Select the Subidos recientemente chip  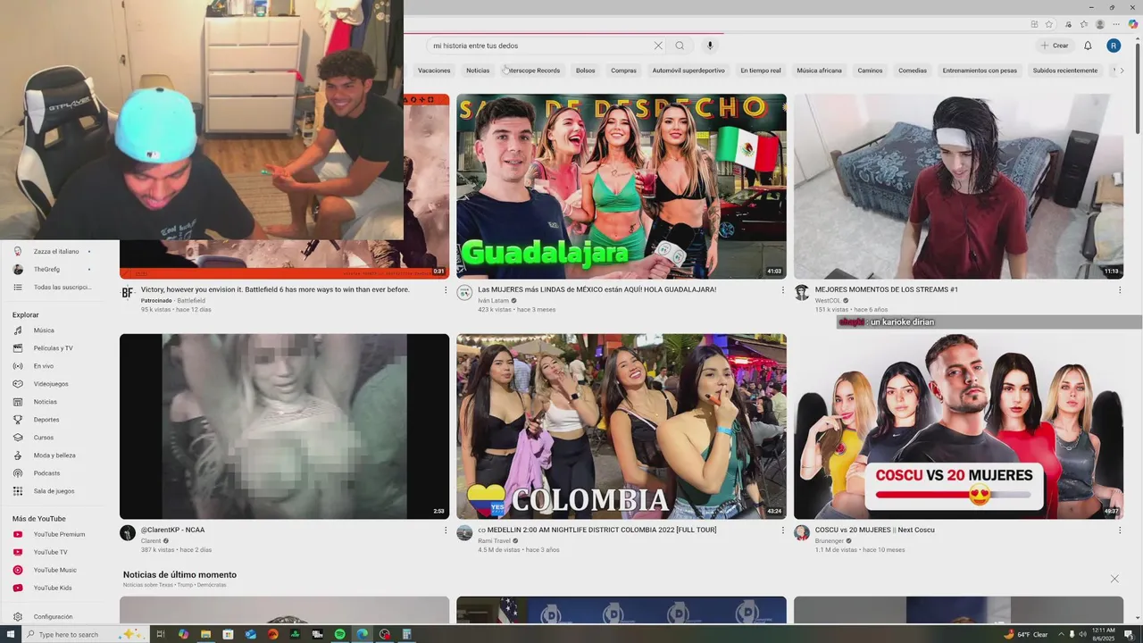[x=1065, y=71]
